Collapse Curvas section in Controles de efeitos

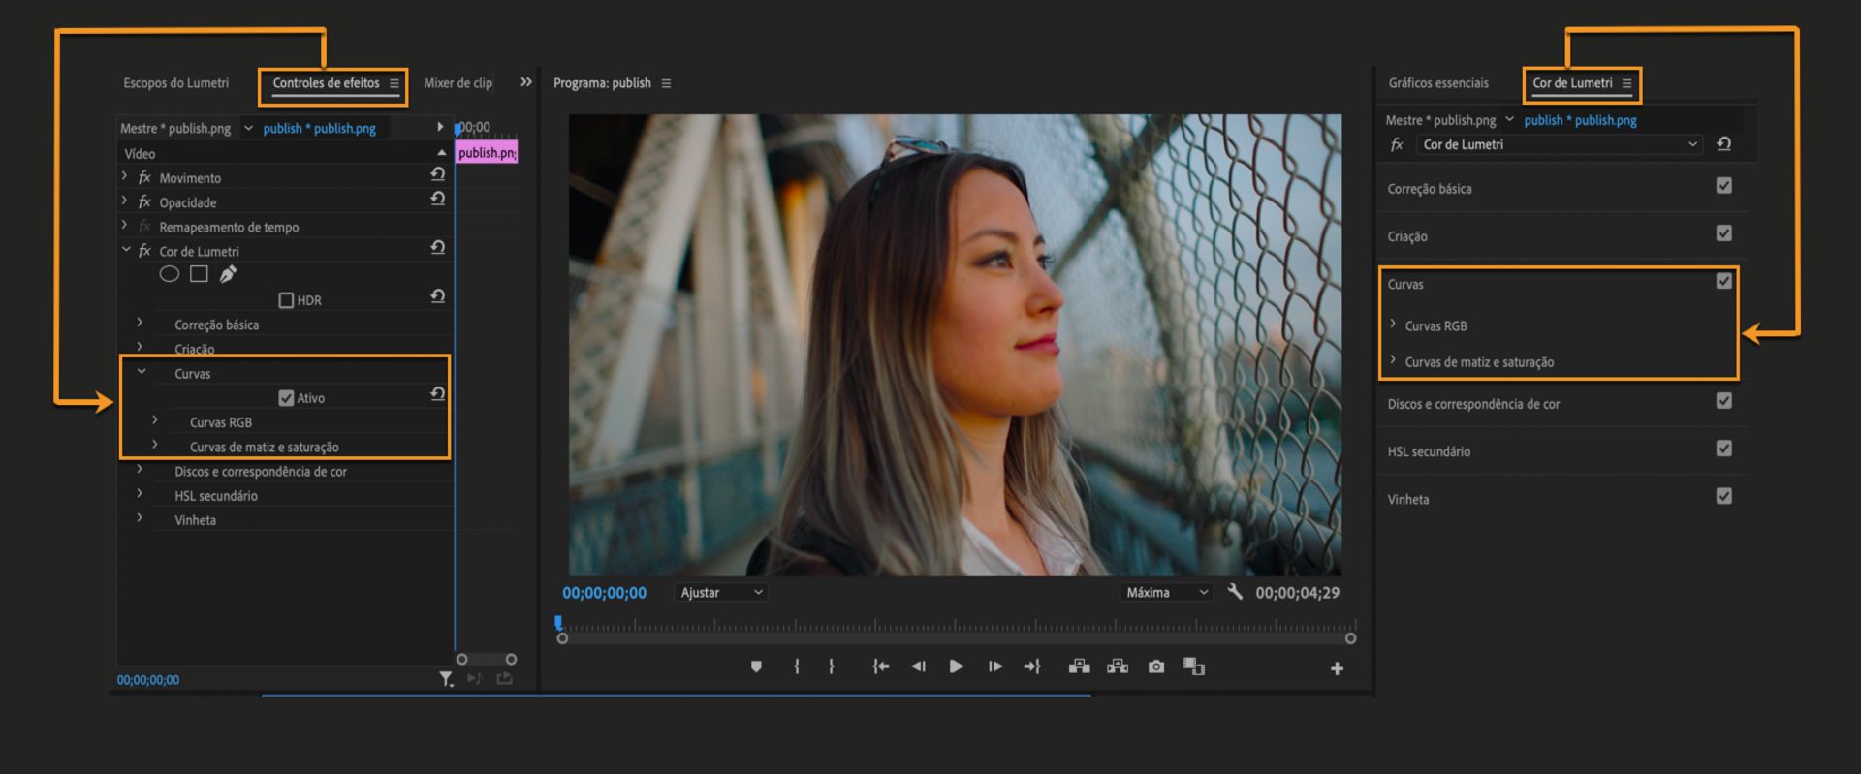click(x=142, y=371)
